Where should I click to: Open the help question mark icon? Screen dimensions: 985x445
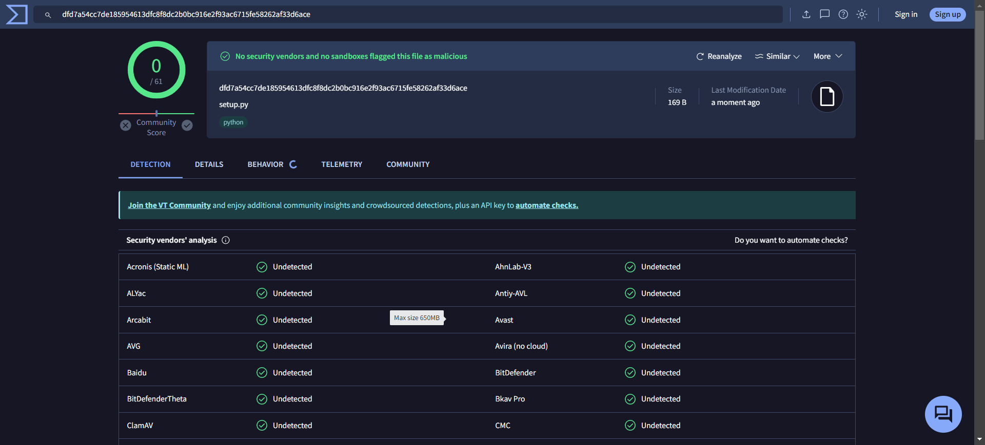[843, 14]
